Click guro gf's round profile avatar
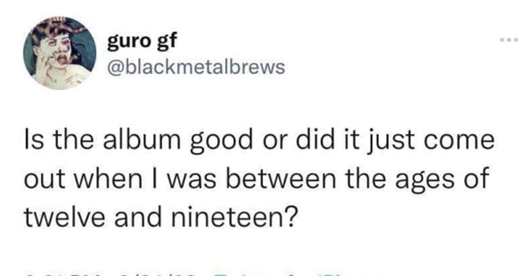 tap(60, 53)
